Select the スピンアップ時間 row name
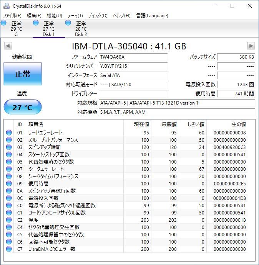The width and height of the screenshot is (259, 265). (45, 147)
